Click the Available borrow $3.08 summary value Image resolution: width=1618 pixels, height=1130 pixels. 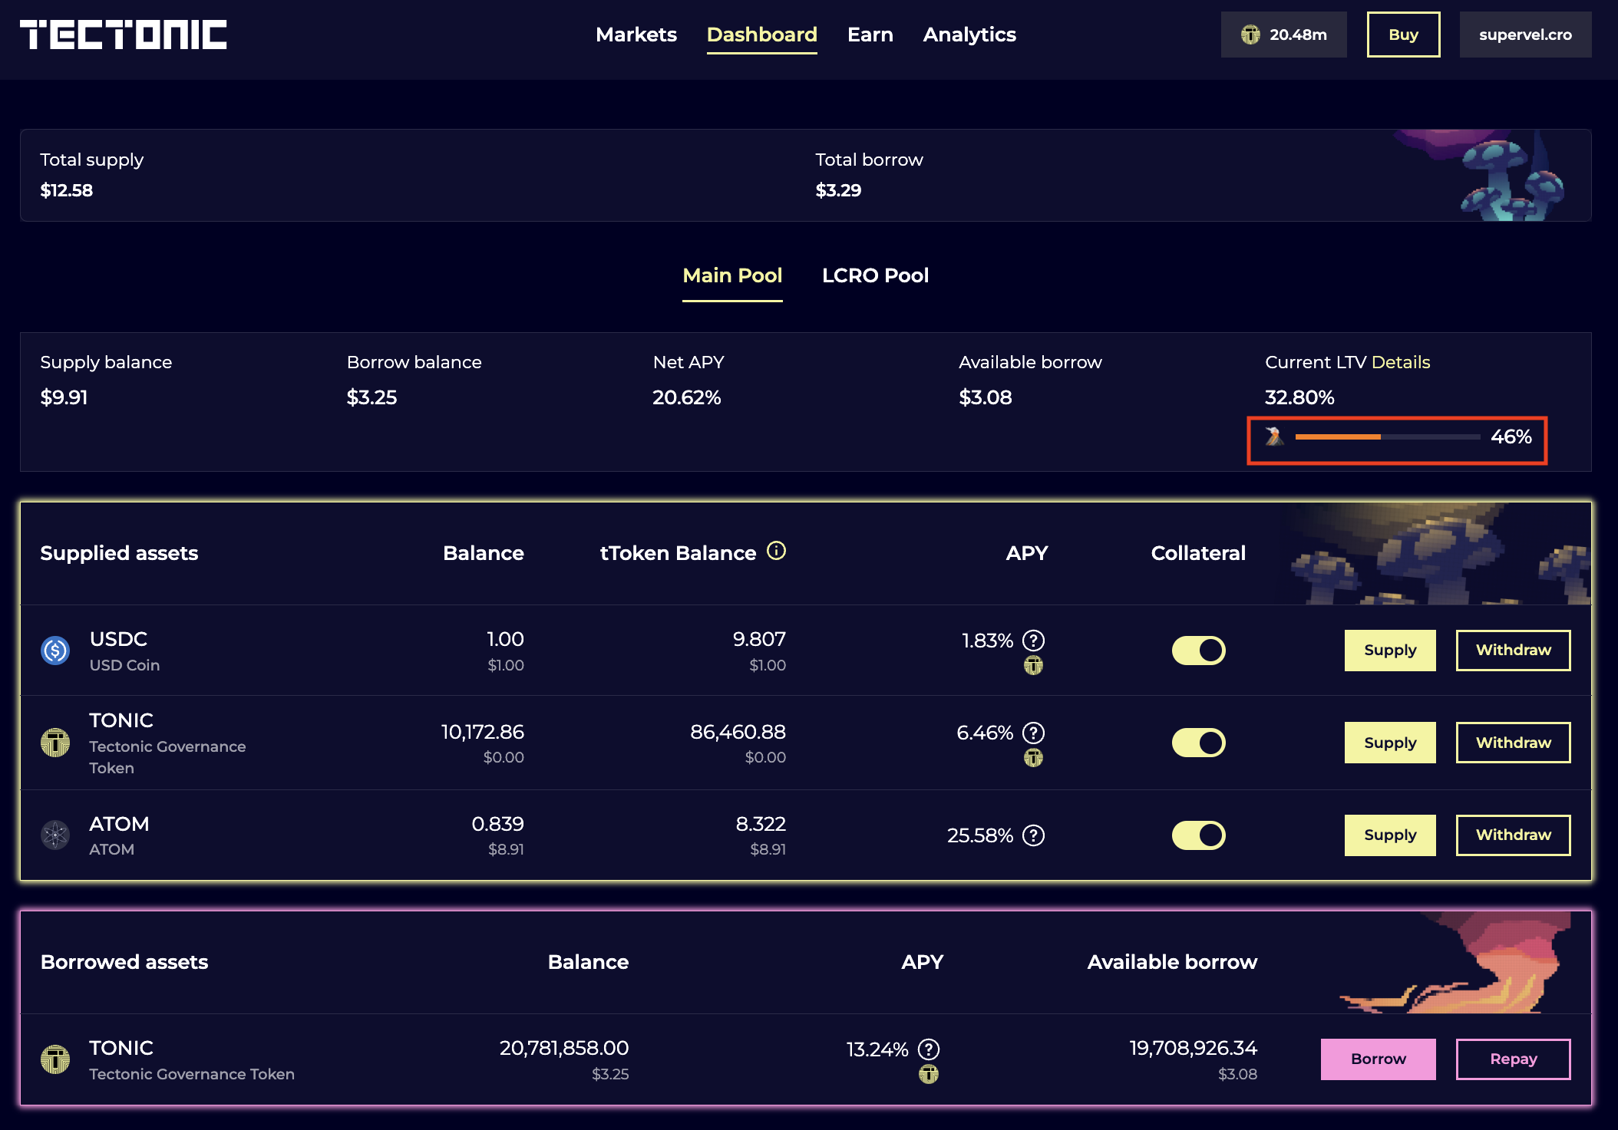click(x=986, y=397)
